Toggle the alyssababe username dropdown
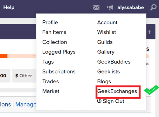Screen dimensions: 159x117 [x=131, y=8]
